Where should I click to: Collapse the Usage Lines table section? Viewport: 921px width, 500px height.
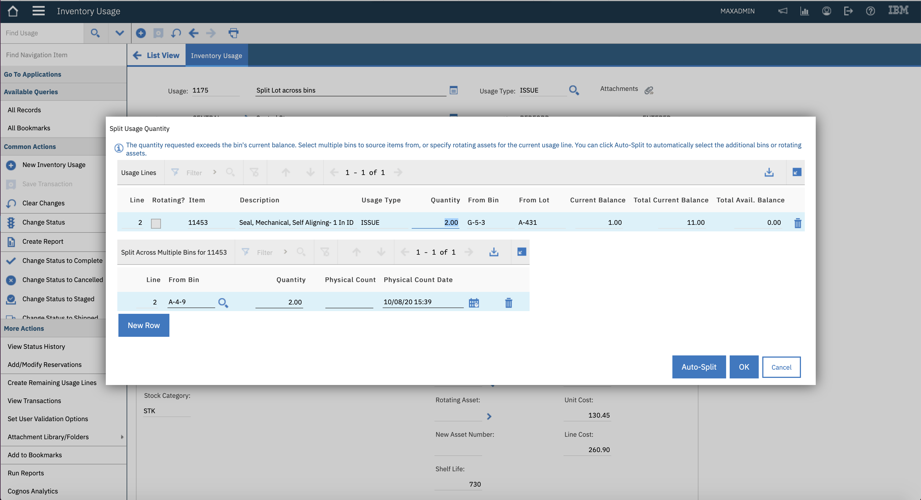click(797, 172)
